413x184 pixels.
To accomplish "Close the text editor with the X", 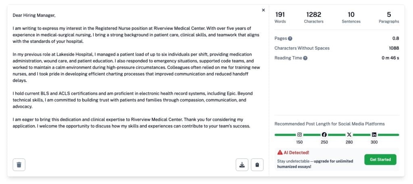I will (263, 10).
